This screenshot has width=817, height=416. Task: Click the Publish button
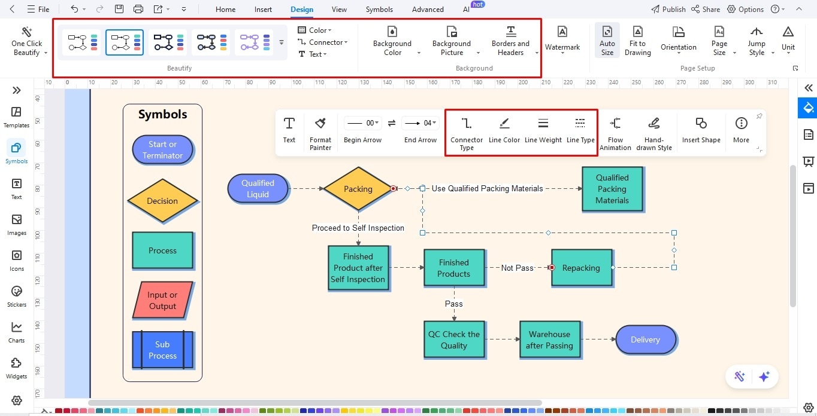tap(668, 9)
